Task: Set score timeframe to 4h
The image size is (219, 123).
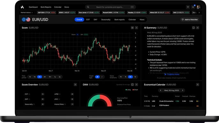Action: (130, 77)
